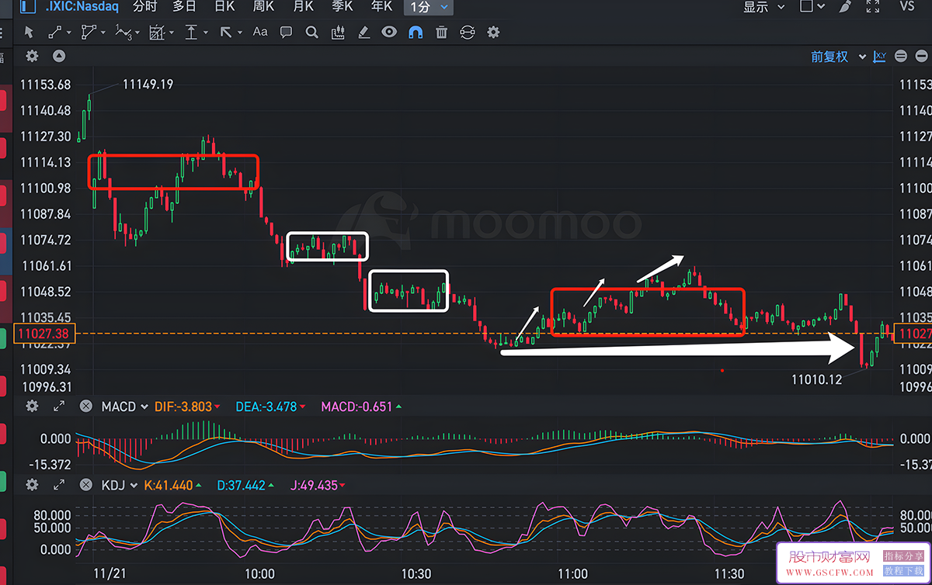Select the eraser highlighter tool
The width and height of the screenshot is (932, 585).
point(363,33)
